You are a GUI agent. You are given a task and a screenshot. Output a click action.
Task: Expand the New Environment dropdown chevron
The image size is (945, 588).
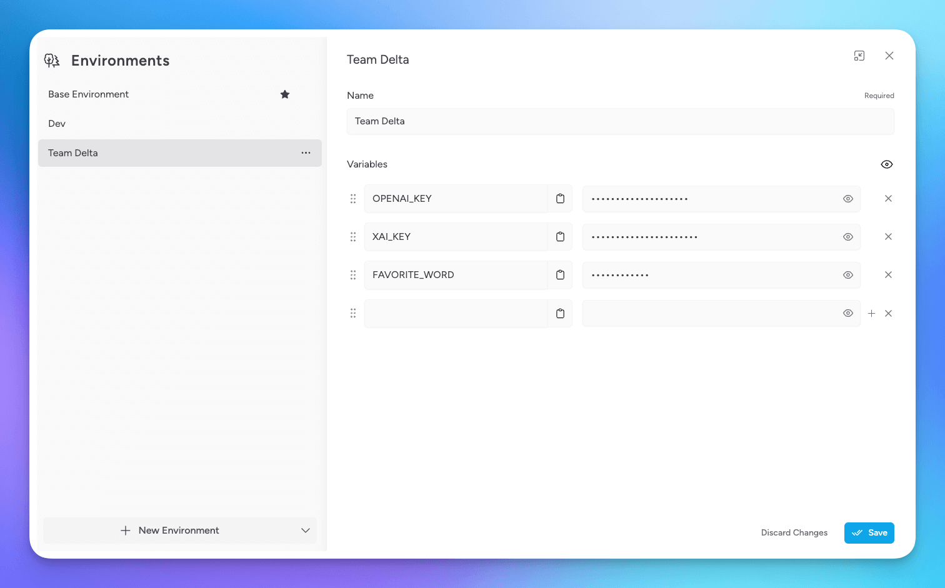(x=305, y=531)
